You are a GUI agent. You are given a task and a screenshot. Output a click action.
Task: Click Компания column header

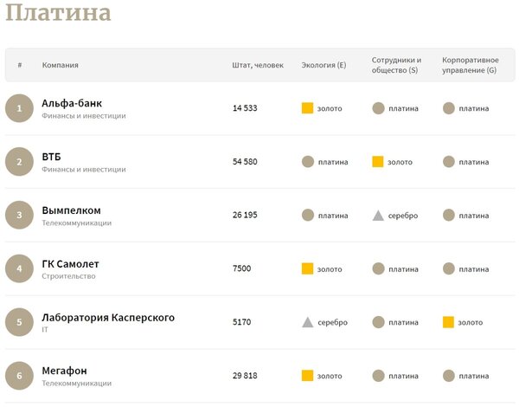tap(61, 65)
